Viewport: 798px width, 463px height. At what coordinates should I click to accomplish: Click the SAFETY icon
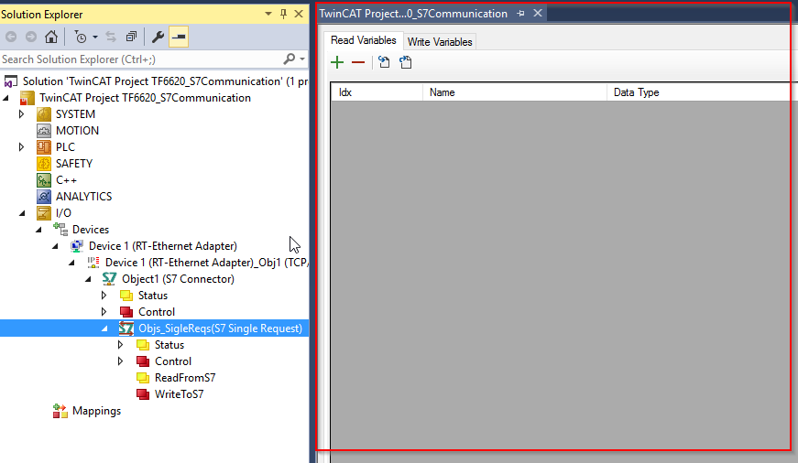coord(44,164)
